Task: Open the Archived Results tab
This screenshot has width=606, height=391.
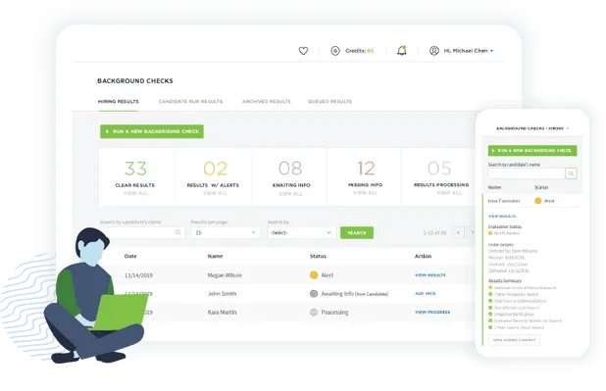Action: [267, 102]
